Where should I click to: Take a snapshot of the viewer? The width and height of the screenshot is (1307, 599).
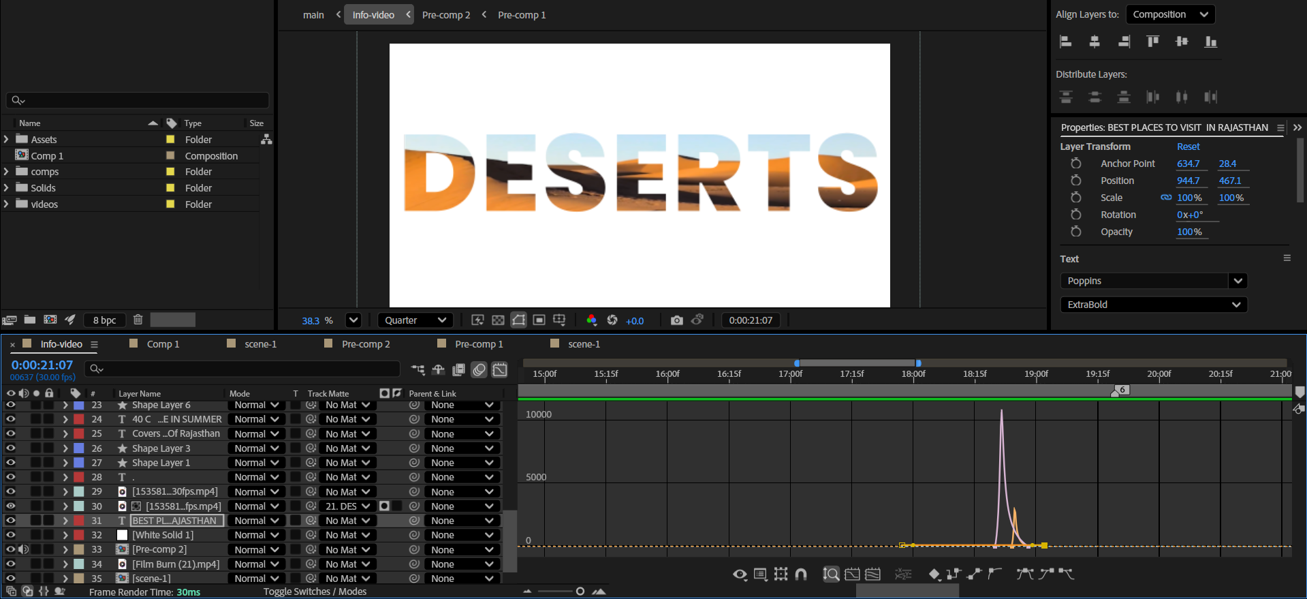tap(676, 320)
